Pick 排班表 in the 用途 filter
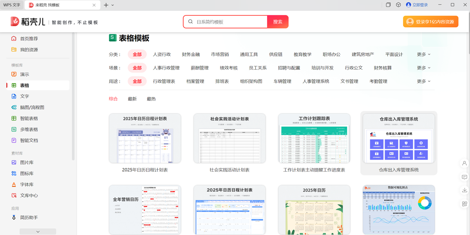 click(x=222, y=81)
